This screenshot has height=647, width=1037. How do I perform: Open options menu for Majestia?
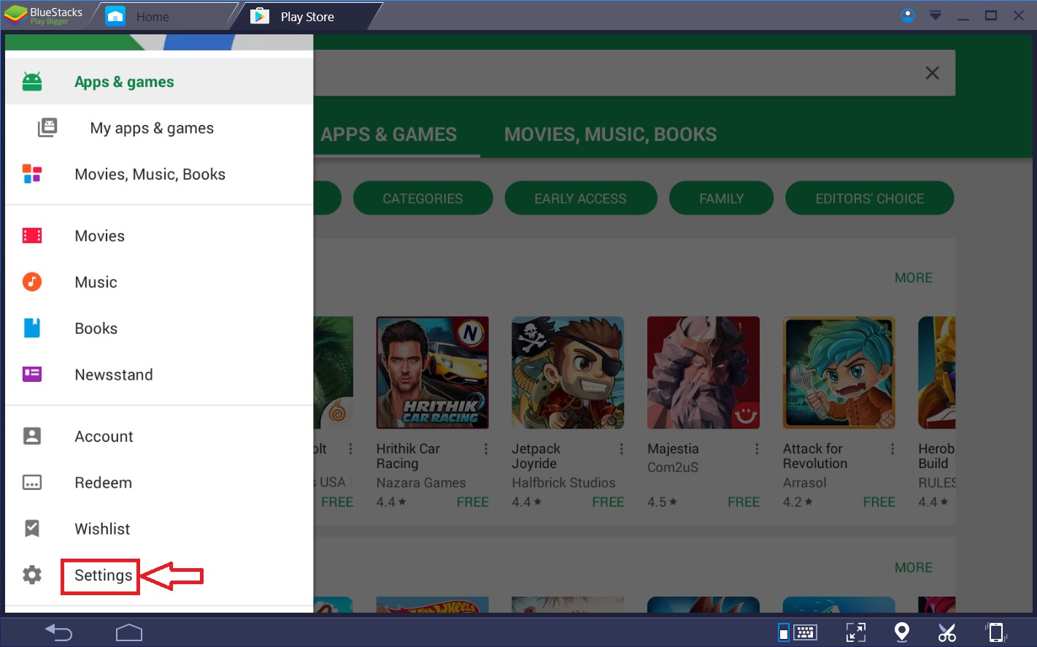point(757,449)
